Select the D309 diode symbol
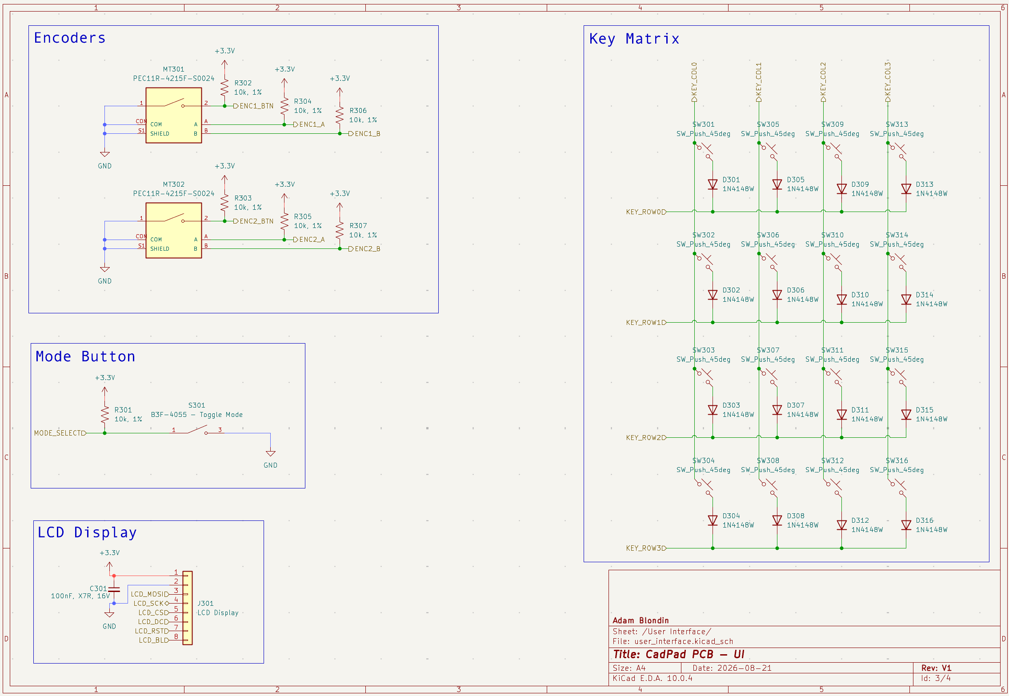This screenshot has height=696, width=1009. tap(841, 189)
